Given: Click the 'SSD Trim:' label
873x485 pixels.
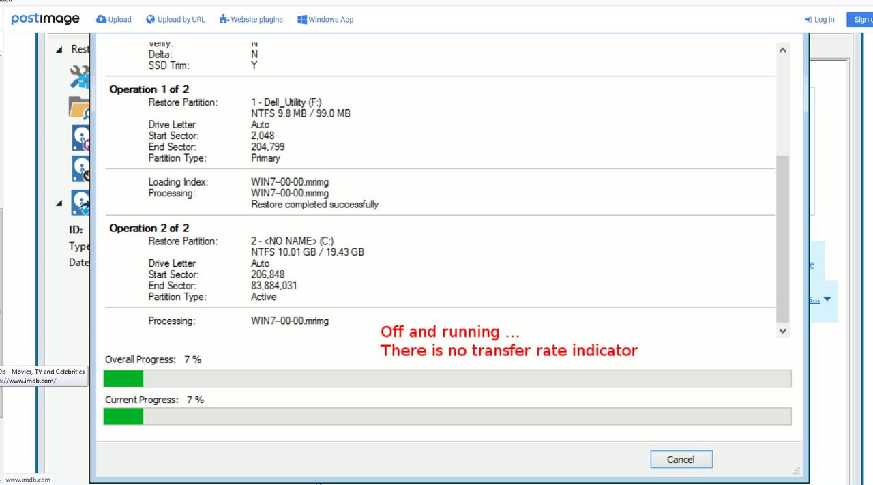Looking at the screenshot, I should pos(168,65).
